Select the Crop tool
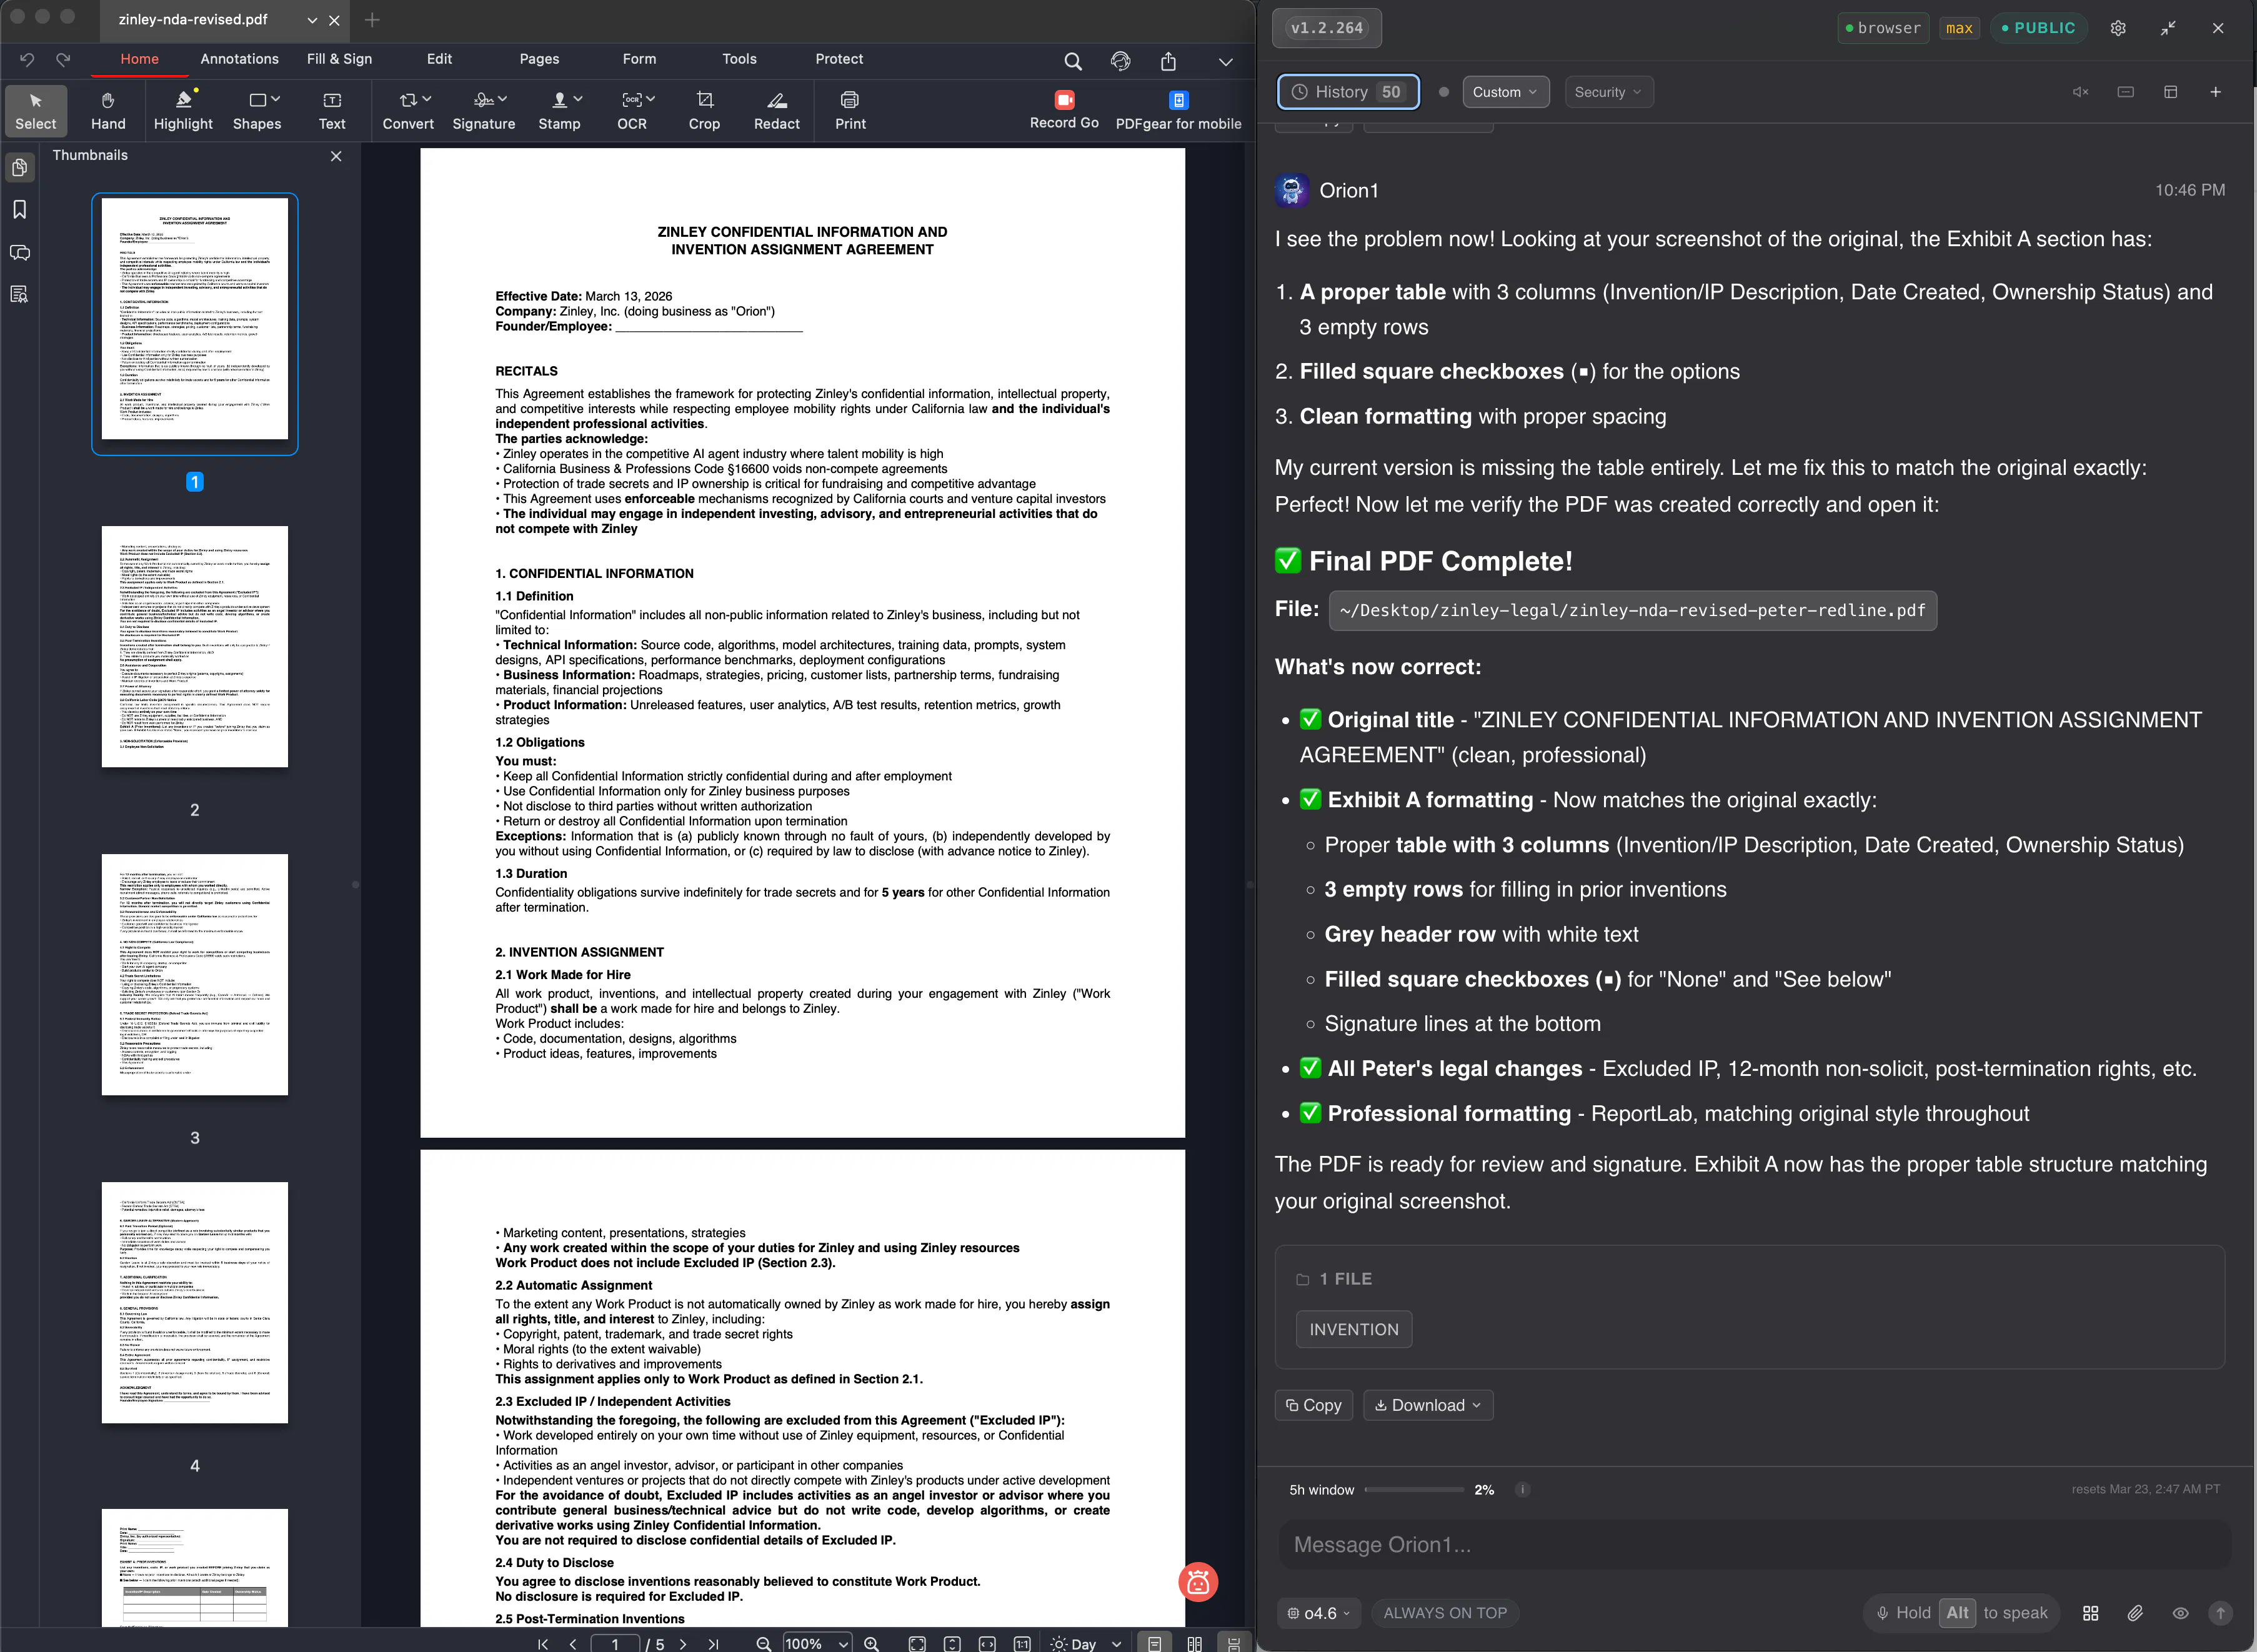The height and width of the screenshot is (1652, 2257). pos(704,110)
